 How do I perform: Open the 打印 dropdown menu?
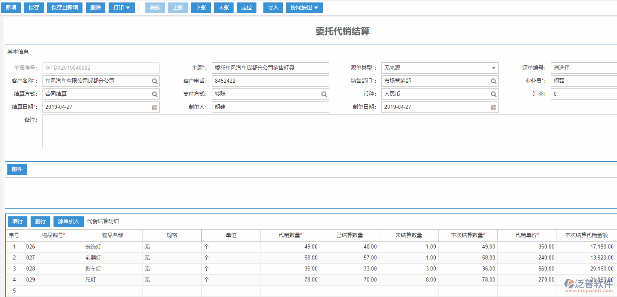click(x=121, y=8)
